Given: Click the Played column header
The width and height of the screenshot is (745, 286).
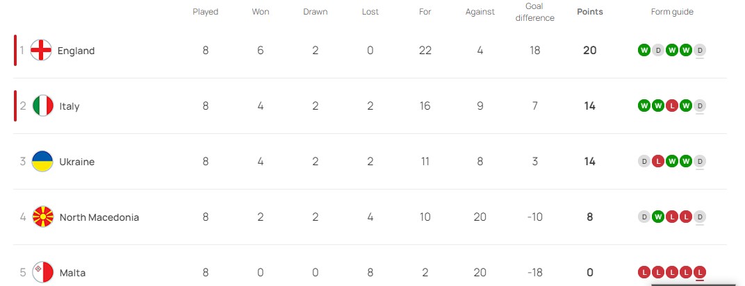Looking at the screenshot, I should click(x=205, y=12).
